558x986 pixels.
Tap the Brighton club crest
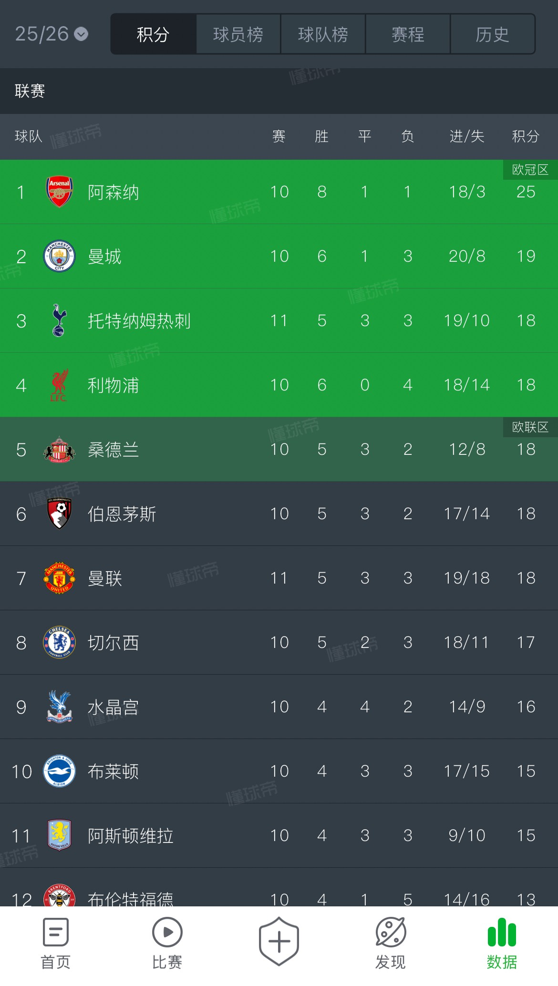59,771
